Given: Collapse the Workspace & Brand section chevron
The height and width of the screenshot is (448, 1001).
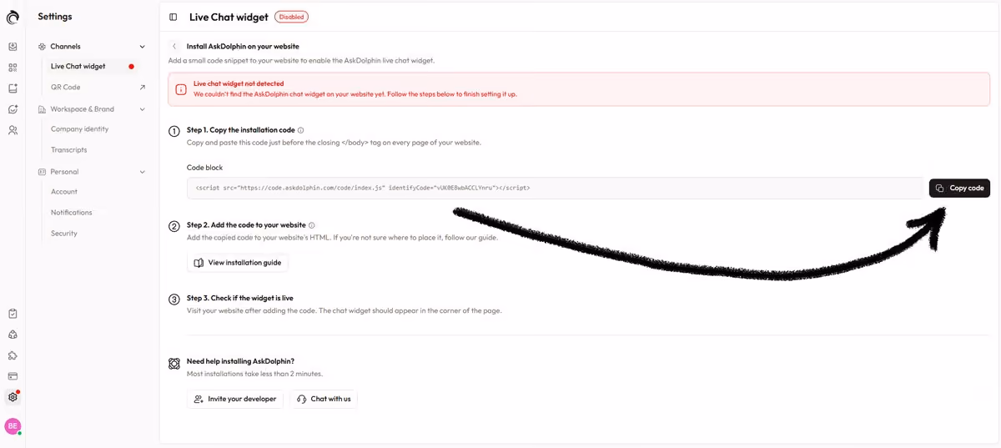Looking at the screenshot, I should coord(143,109).
